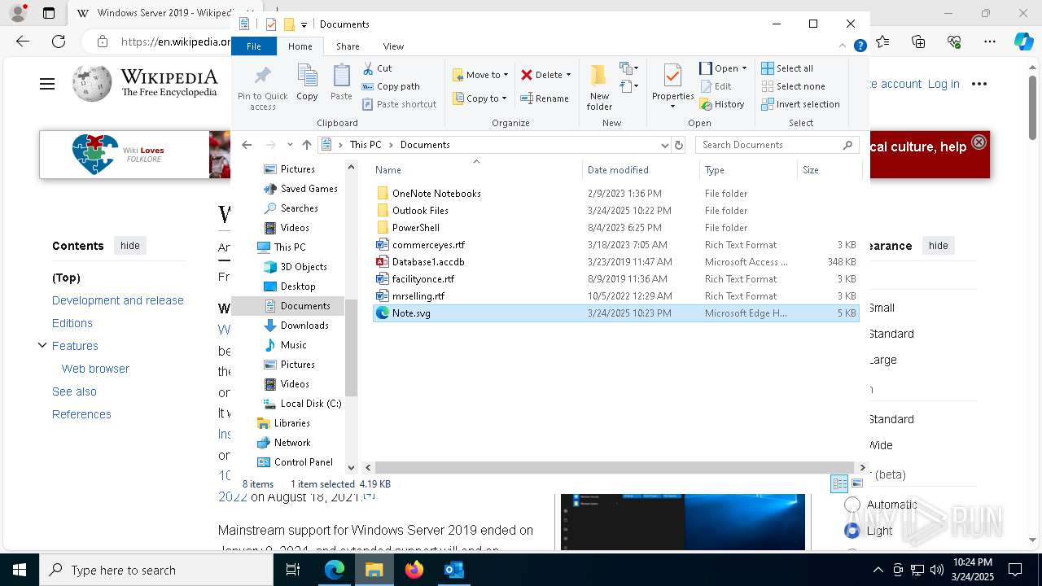
Task: Click the Search Documents field
Action: point(777,145)
